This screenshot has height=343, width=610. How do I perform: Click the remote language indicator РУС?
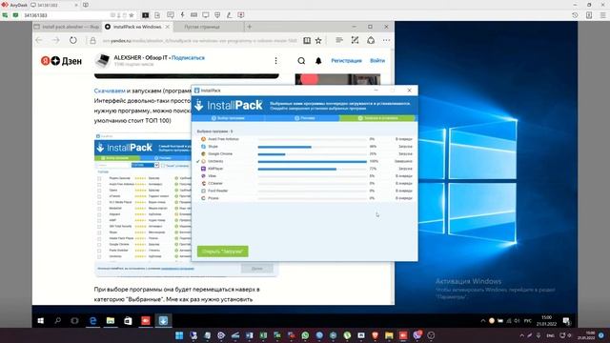pos(527,321)
